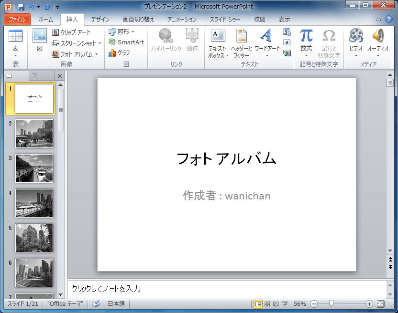Insert a グラフ chart
398x313 pixels.
119,53
